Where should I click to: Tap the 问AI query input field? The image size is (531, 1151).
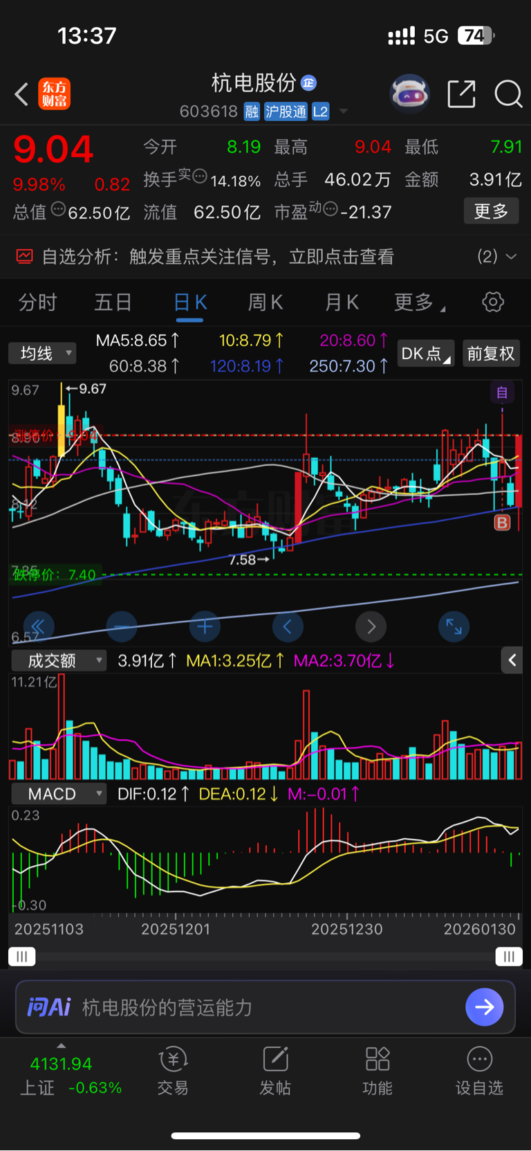point(265,1007)
